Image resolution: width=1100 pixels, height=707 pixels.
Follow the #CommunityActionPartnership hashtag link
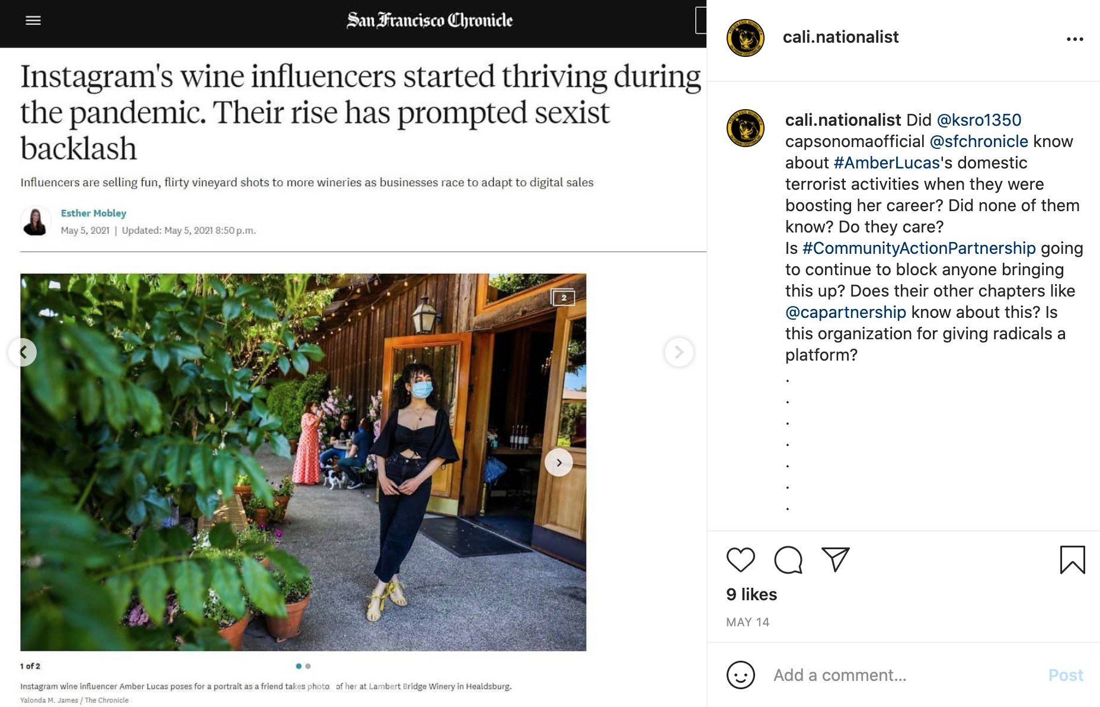point(919,249)
